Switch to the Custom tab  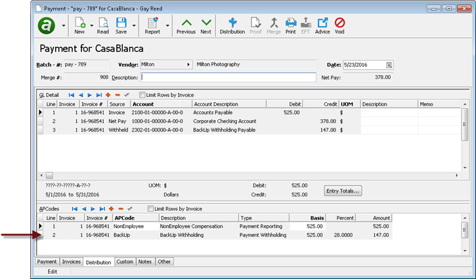point(125,262)
